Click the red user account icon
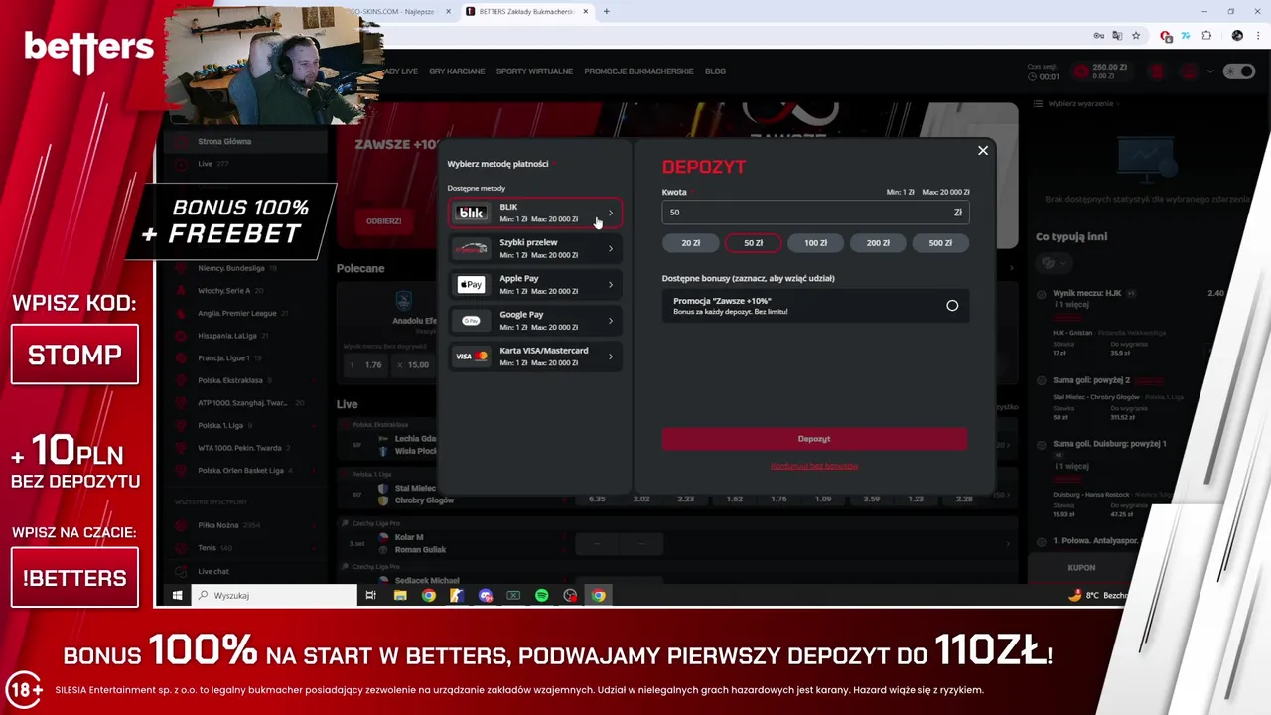Image resolution: width=1271 pixels, height=715 pixels. [x=1189, y=71]
